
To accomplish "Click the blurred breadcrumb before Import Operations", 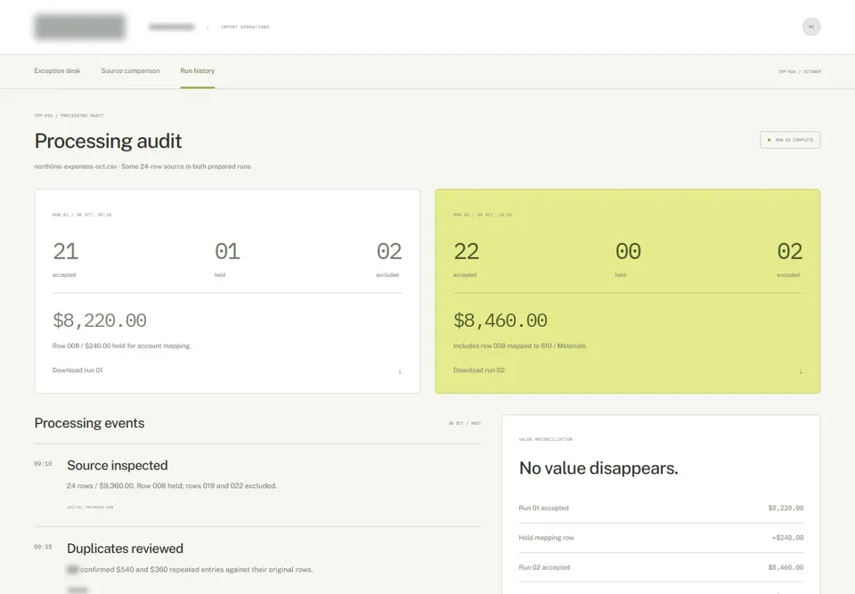I will pos(172,27).
